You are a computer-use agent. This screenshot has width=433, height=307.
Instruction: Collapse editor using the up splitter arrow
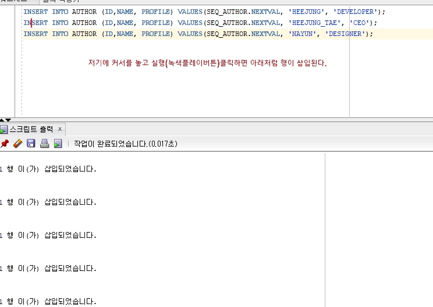pyautogui.click(x=2, y=120)
